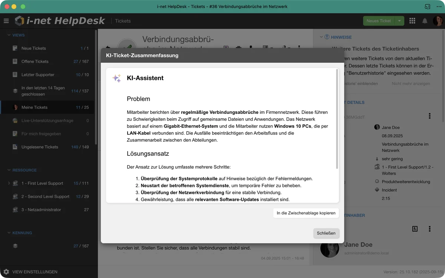Open the apps grid launcher
Screen dimensions: 445x278
(412, 21)
